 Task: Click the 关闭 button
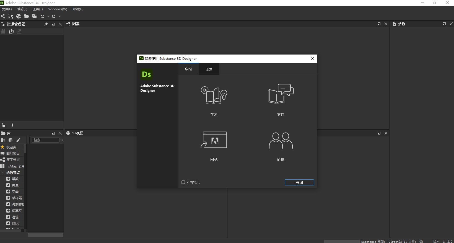(x=299, y=182)
